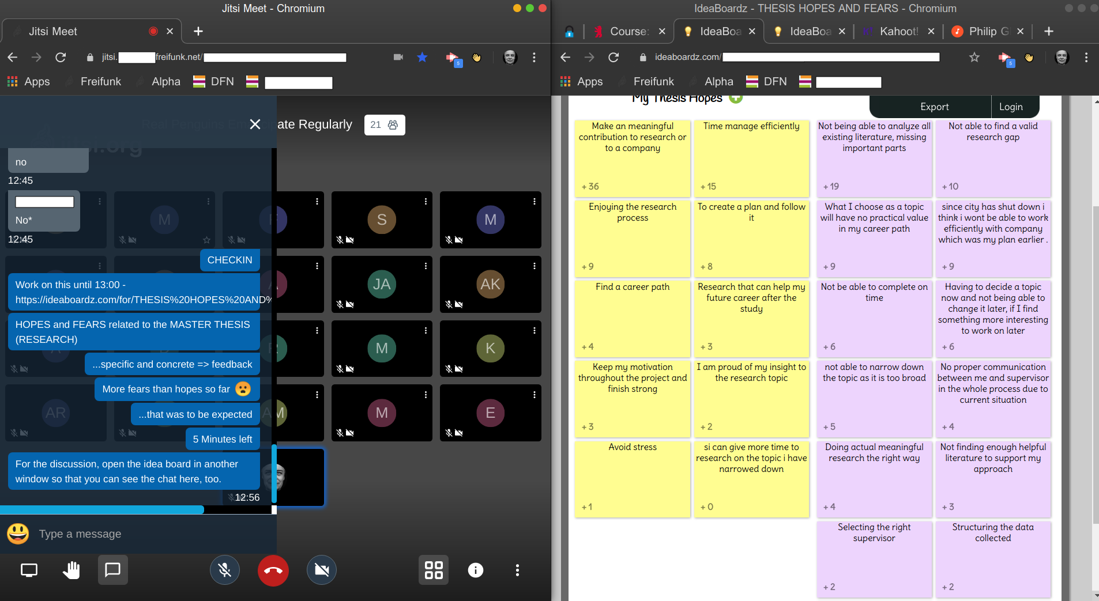This screenshot has width=1099, height=601.
Task: Click the Export button on IdeaBoardz
Action: [x=933, y=107]
